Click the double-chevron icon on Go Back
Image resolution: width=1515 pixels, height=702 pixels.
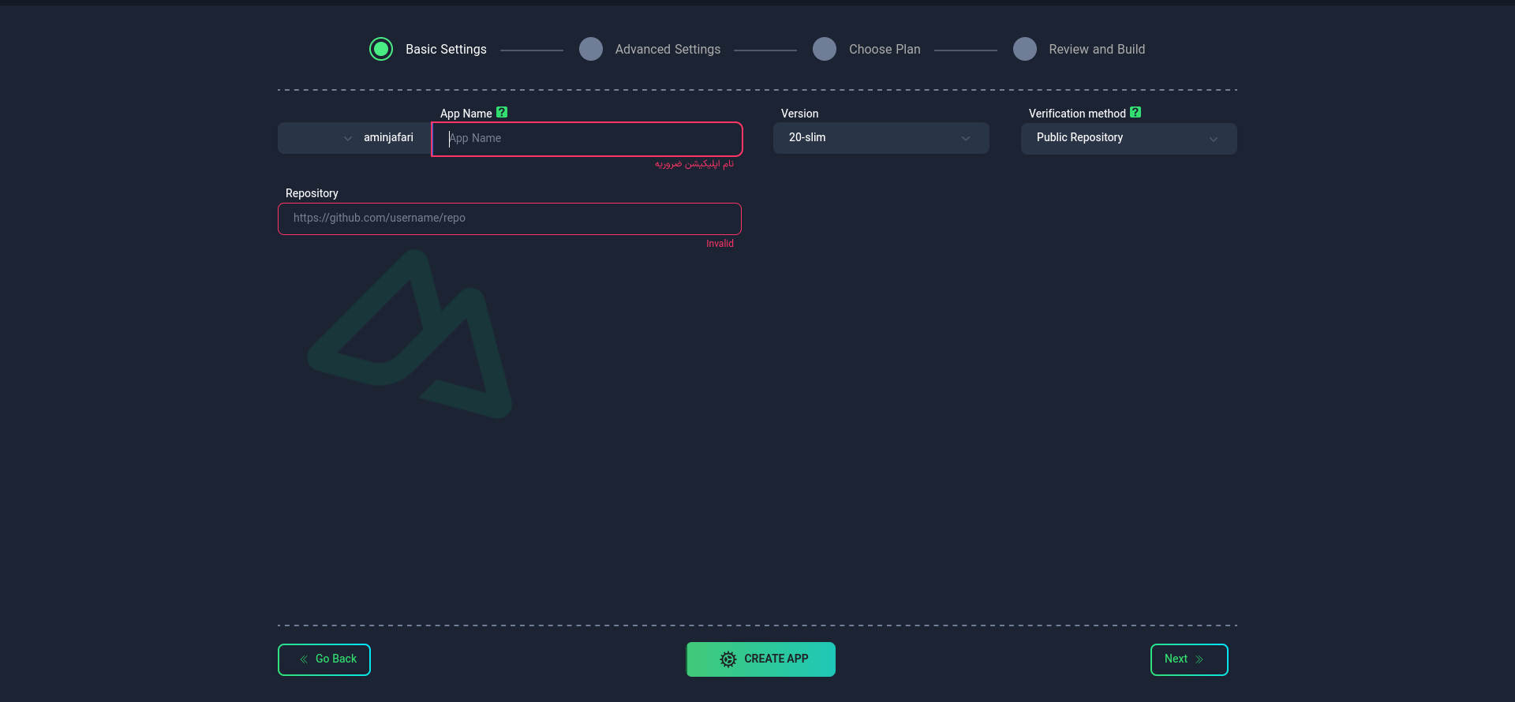coord(304,659)
